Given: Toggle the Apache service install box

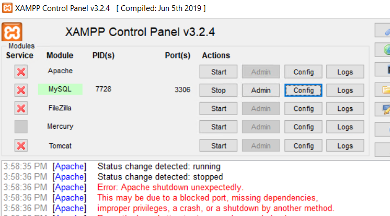Looking at the screenshot, I should coord(21,72).
